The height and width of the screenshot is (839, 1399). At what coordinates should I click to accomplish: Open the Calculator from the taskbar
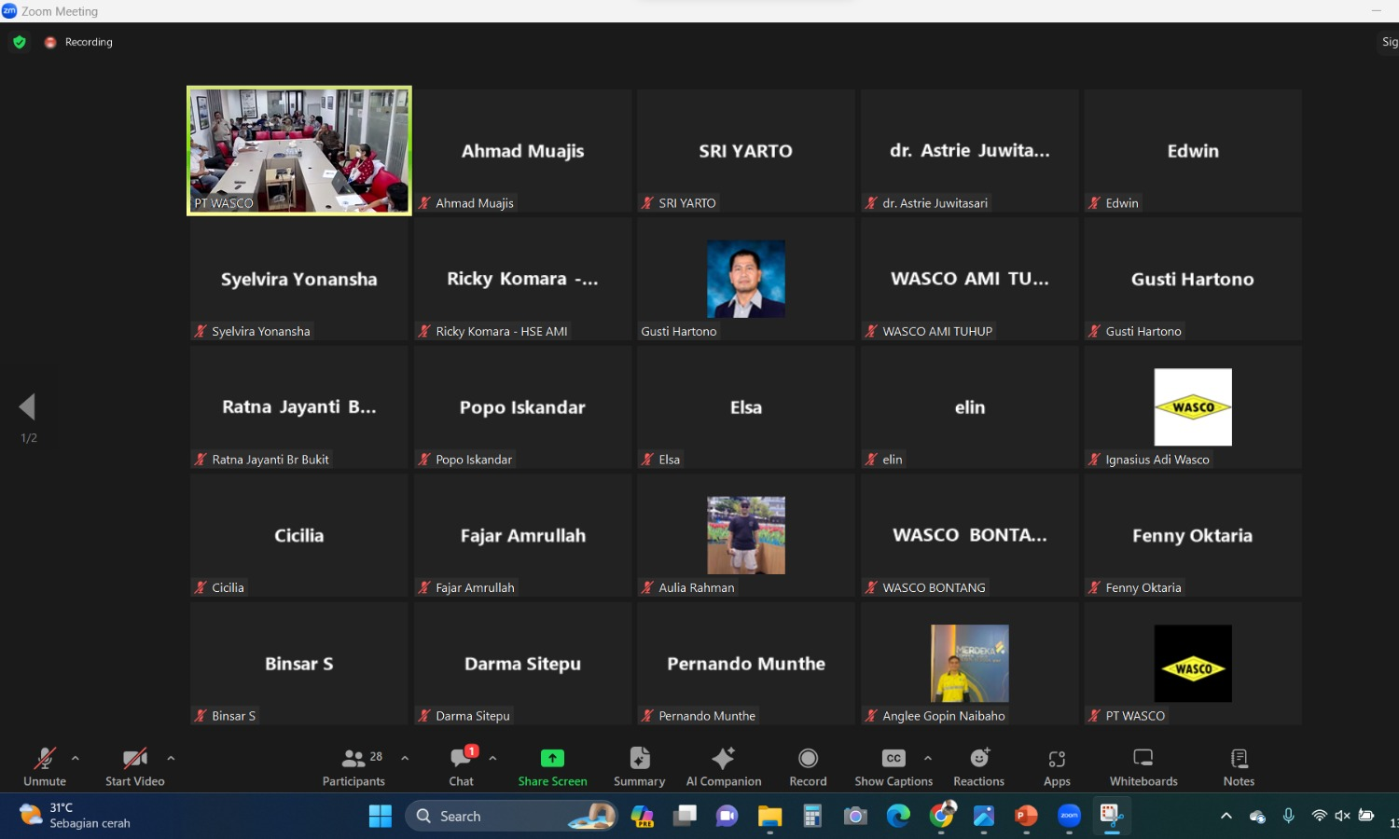point(812,817)
